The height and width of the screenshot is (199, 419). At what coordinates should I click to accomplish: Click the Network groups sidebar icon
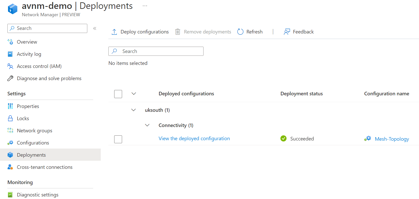click(10, 131)
